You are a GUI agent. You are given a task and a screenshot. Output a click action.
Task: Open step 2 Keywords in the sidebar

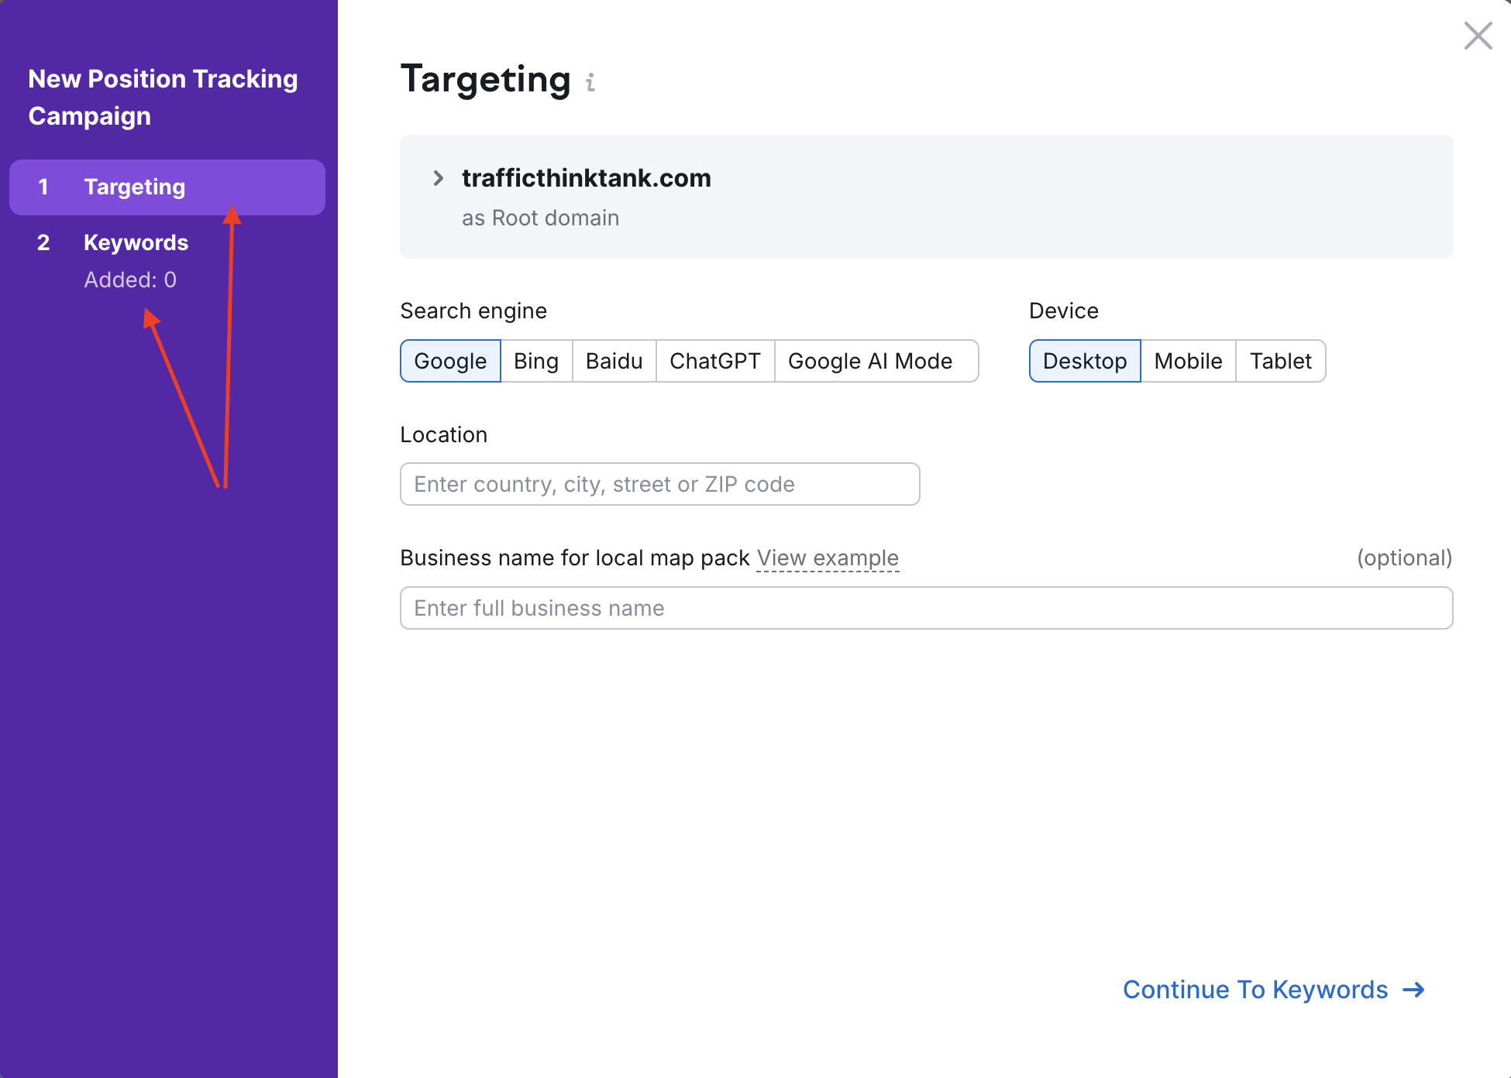(136, 242)
